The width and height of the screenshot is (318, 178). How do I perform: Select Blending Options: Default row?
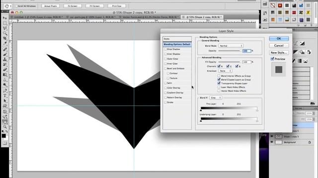(x=177, y=44)
